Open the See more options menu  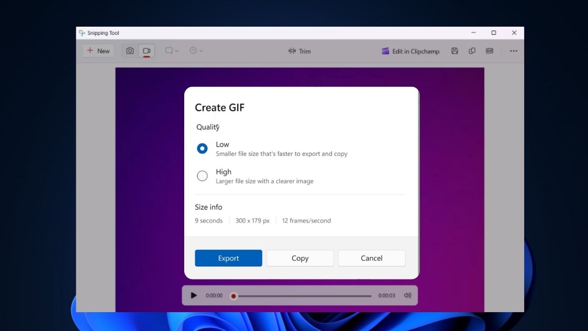tap(513, 51)
